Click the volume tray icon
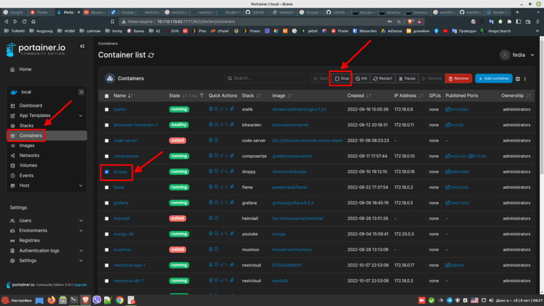The width and height of the screenshot is (544, 306). tap(491, 301)
